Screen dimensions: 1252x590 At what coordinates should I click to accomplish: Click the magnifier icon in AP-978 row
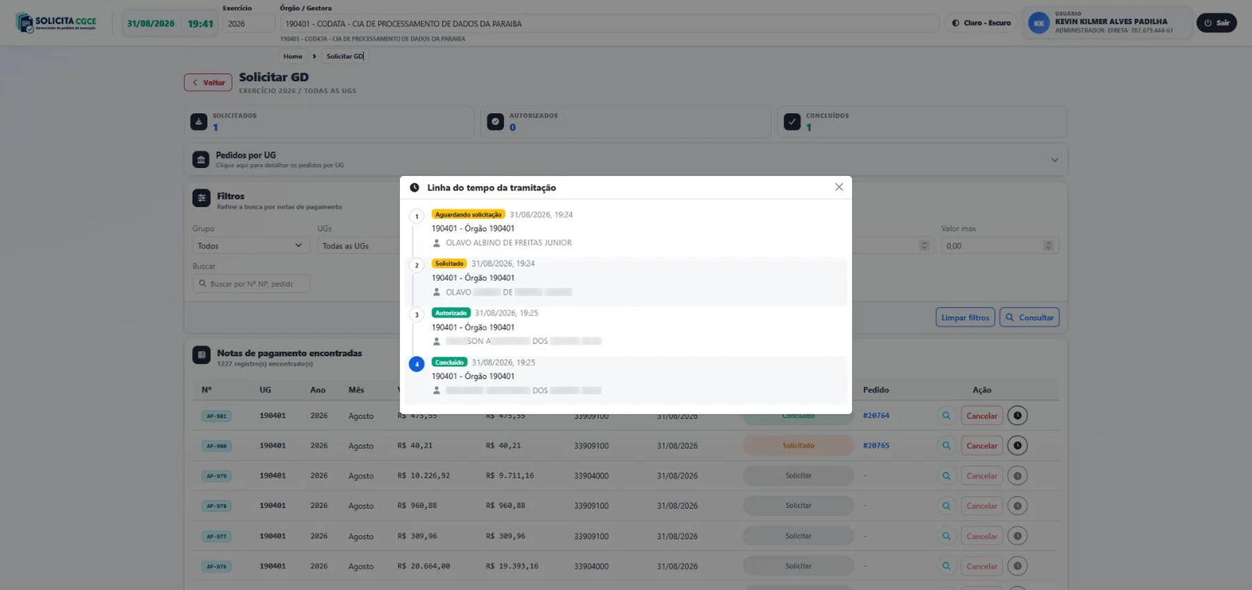[946, 506]
